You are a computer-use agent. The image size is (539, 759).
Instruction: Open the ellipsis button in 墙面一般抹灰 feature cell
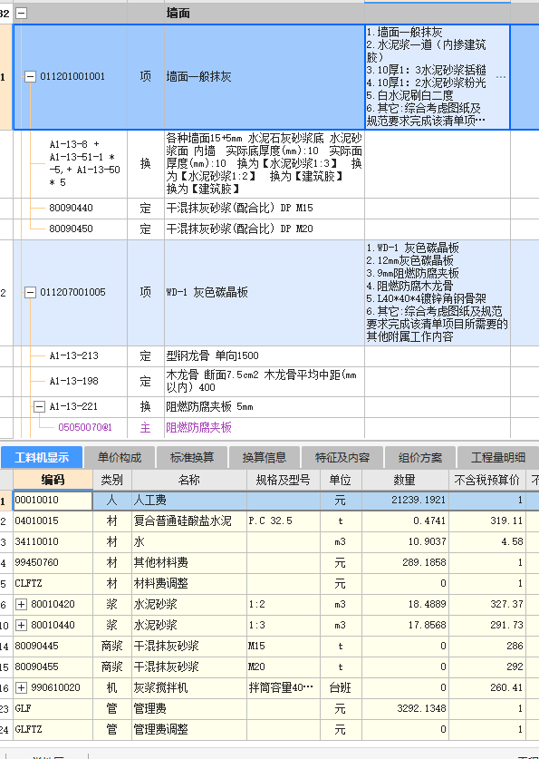(501, 77)
